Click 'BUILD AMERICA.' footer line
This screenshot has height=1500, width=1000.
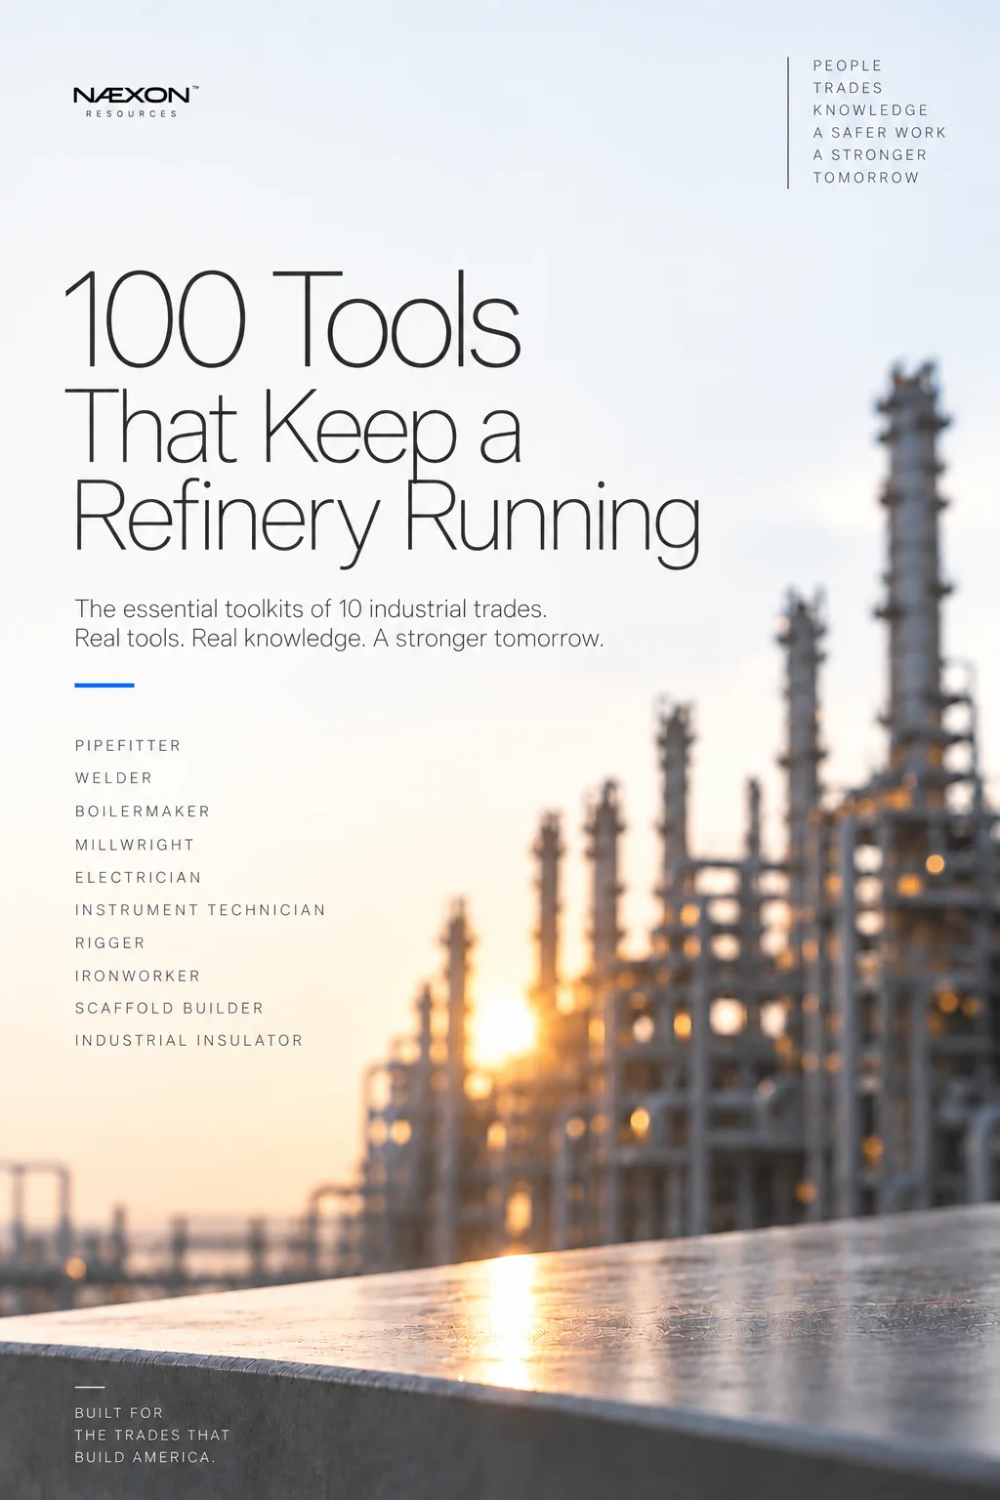[145, 1458]
